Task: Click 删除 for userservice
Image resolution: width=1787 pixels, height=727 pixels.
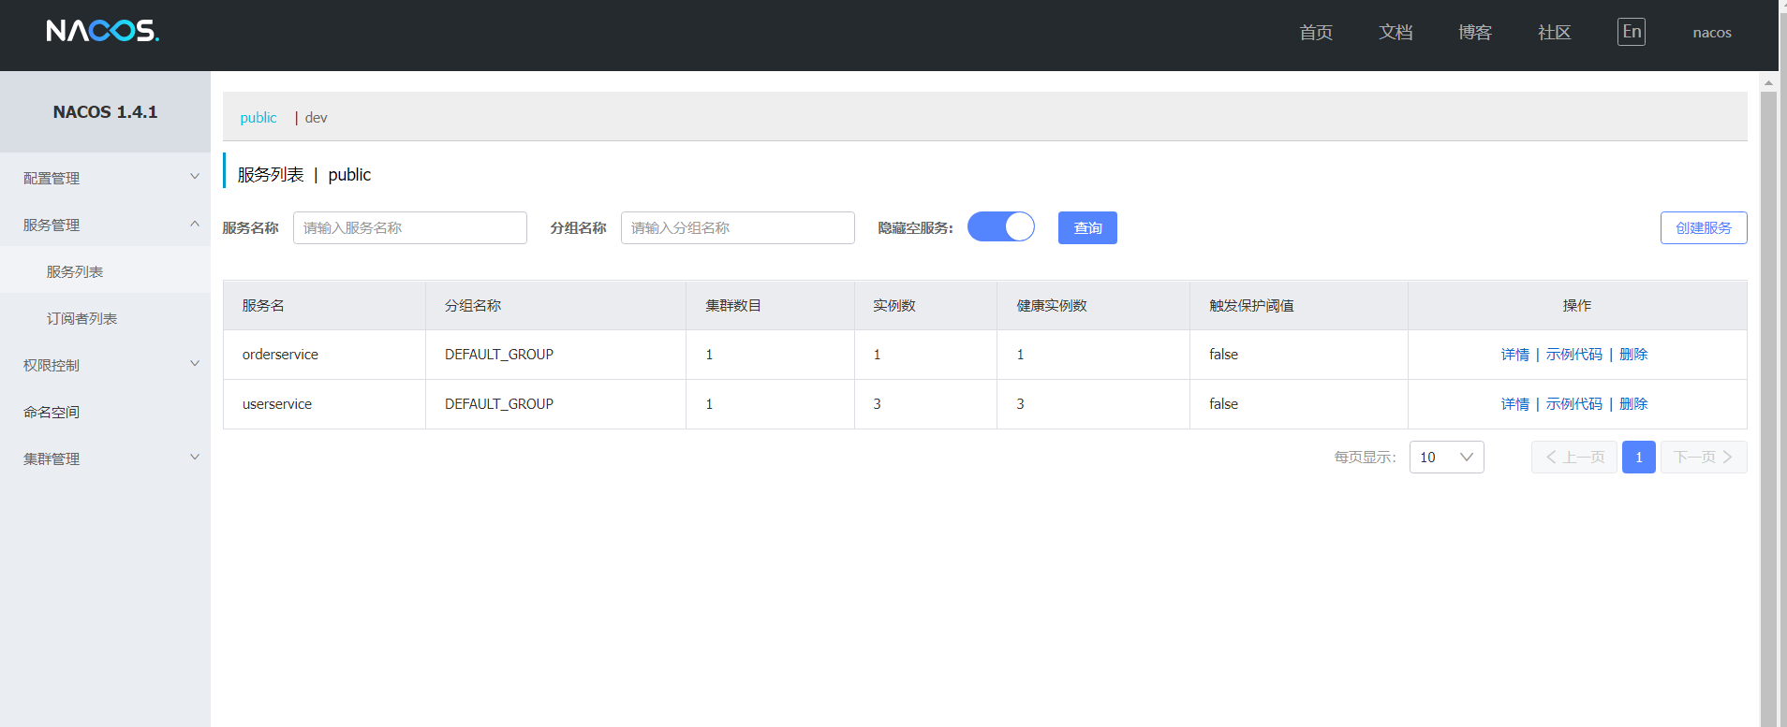Action: (1633, 404)
